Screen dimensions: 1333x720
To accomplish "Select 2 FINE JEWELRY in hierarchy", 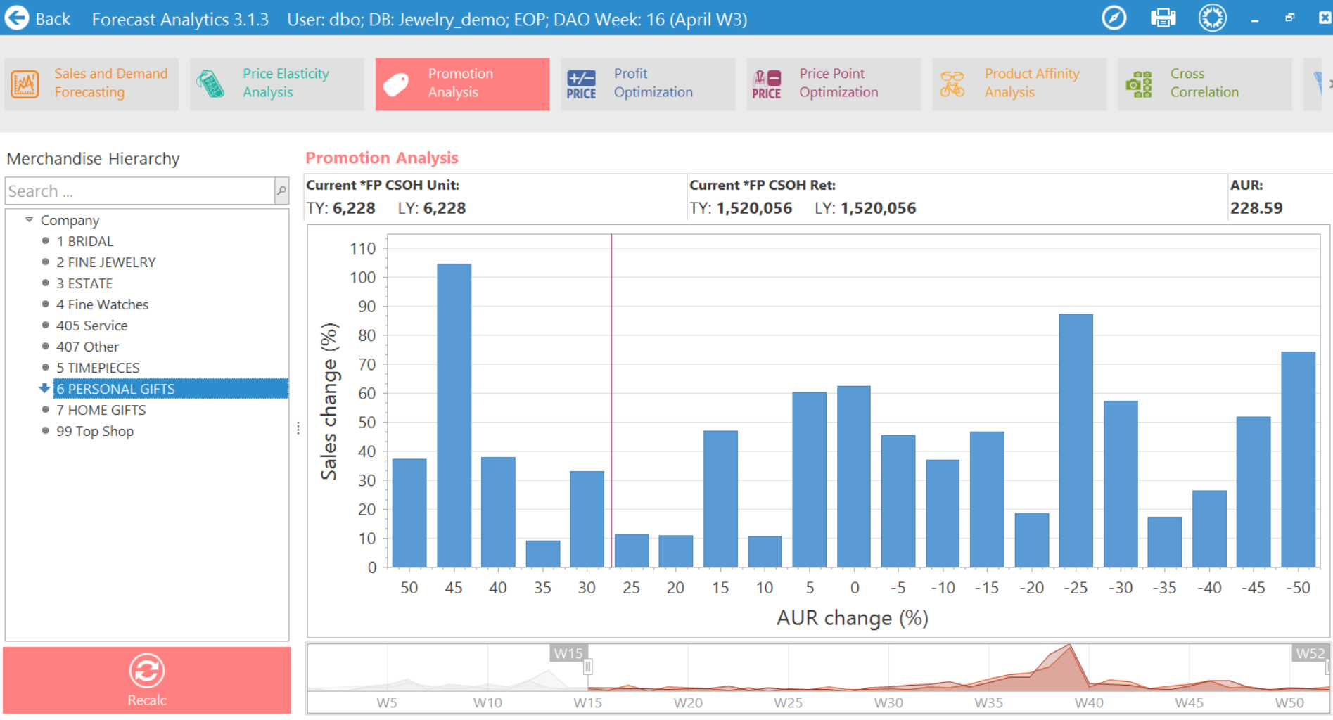I will pos(106,262).
